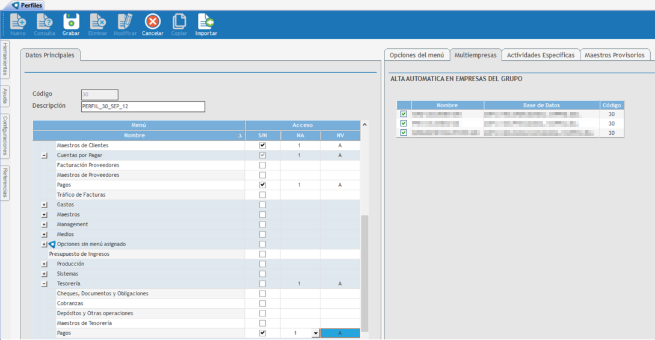Check Depósitos y Otras operaciones checkbox
Viewport: 655px width, 340px height.
[x=262, y=314]
